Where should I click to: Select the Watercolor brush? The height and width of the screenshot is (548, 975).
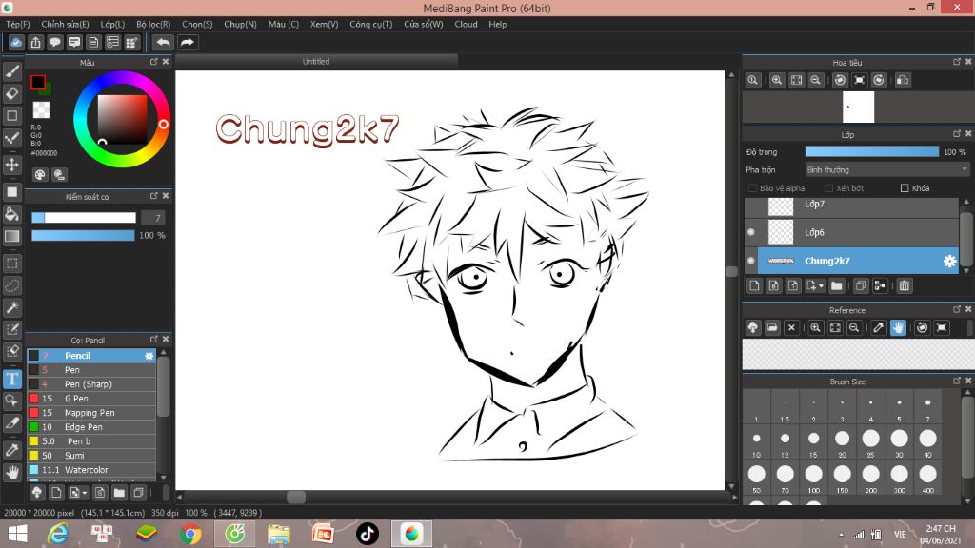pos(86,470)
